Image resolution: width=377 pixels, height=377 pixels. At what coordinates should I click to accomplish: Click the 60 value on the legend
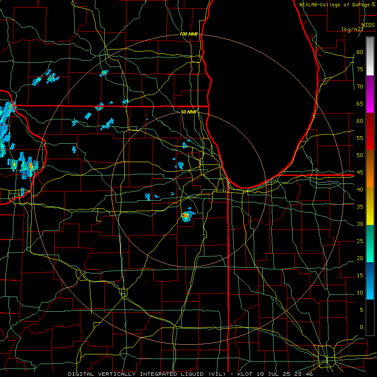(x=360, y=121)
